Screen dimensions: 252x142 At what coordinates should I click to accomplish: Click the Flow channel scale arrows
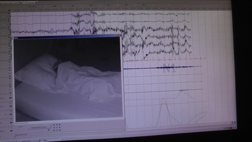tap(10, 106)
